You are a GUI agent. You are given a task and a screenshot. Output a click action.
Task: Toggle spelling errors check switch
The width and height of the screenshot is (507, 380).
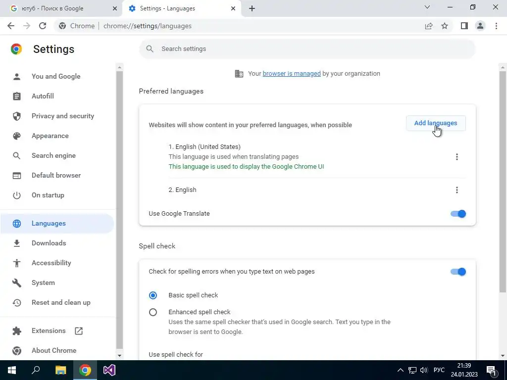coord(458,272)
